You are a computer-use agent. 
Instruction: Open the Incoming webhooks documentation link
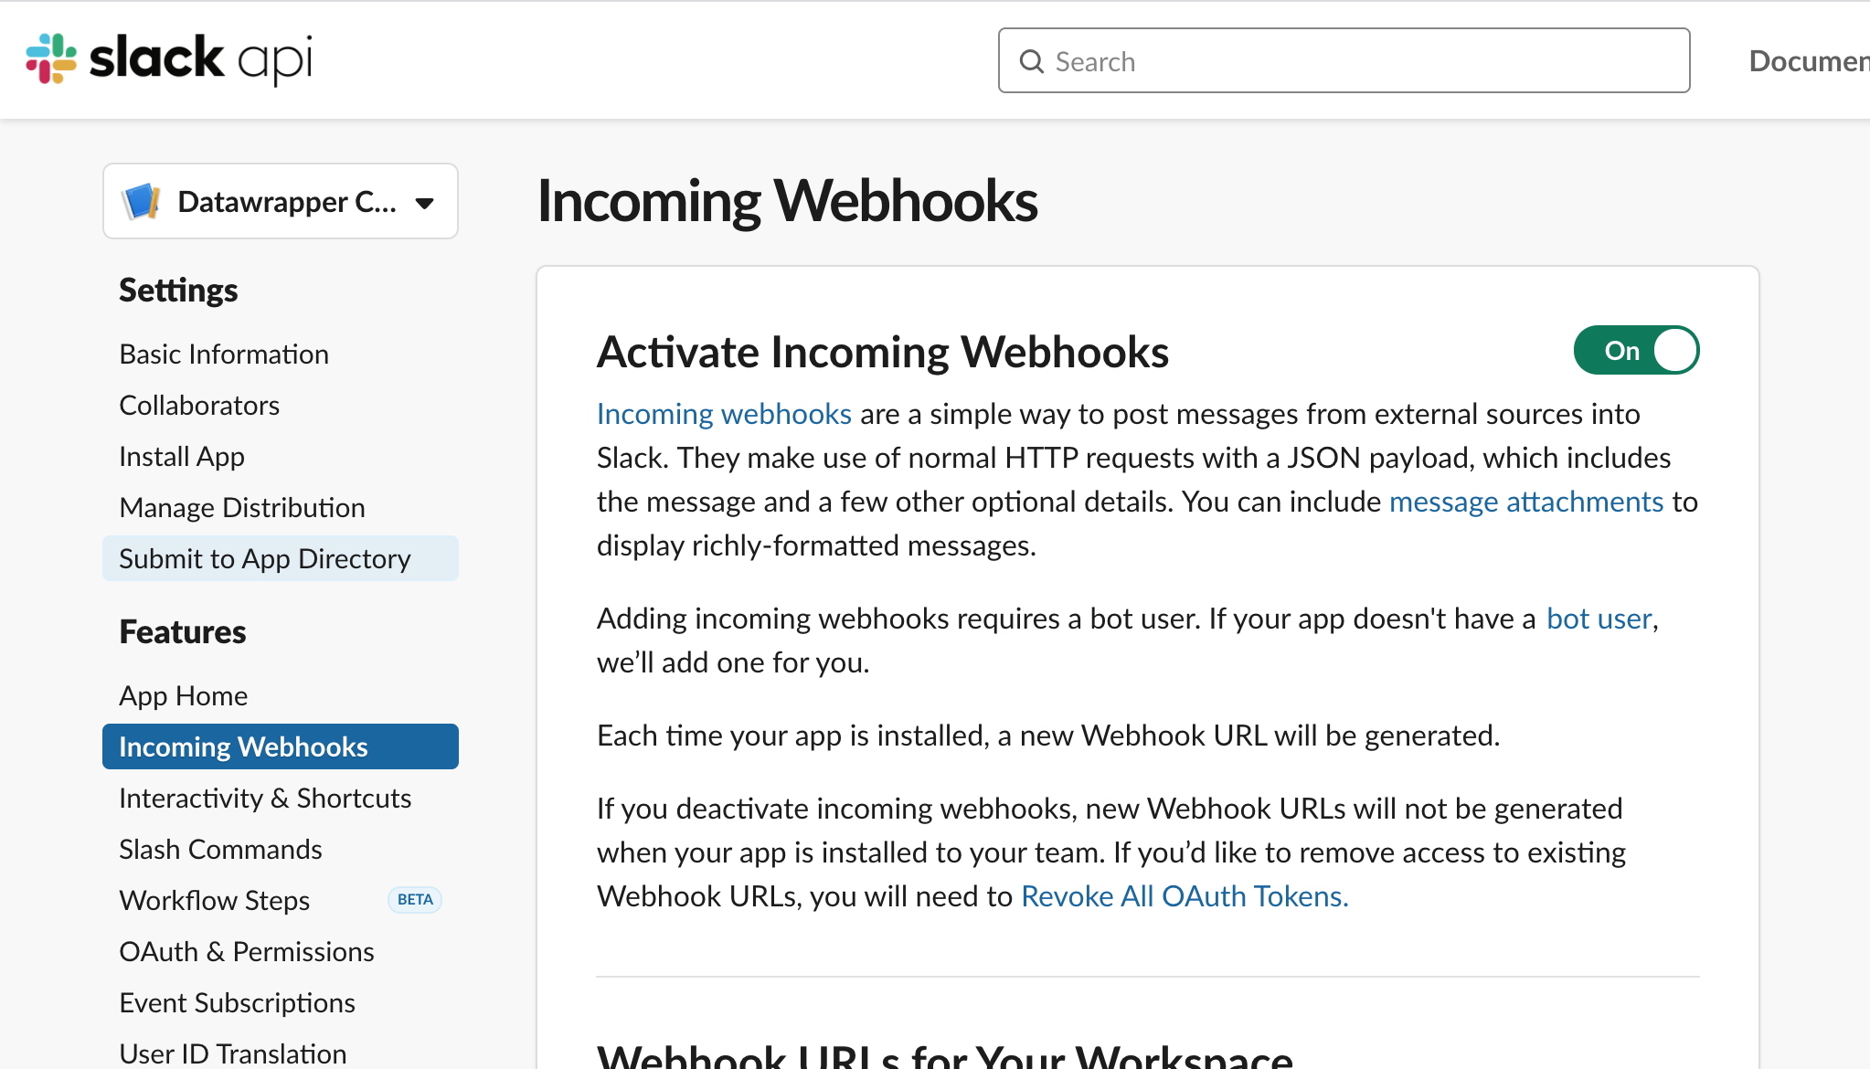(724, 414)
